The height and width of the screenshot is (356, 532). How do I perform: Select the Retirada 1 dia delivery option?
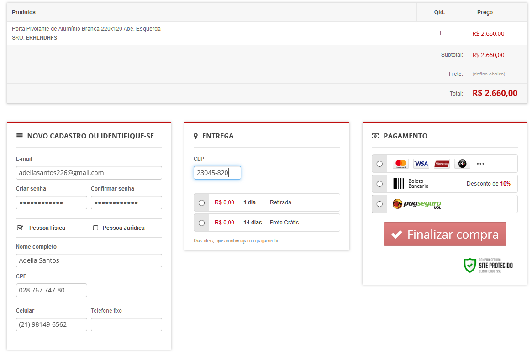(x=201, y=202)
